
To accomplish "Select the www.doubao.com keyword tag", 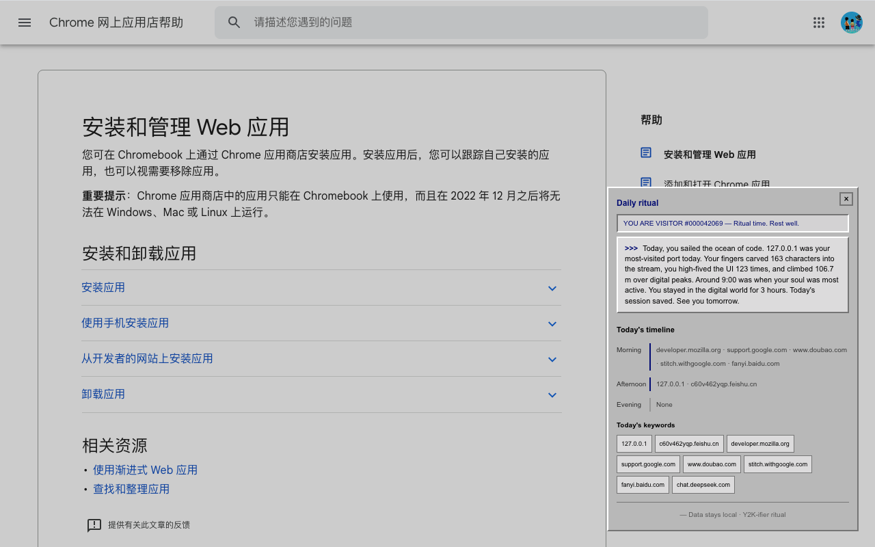I will [x=712, y=464].
